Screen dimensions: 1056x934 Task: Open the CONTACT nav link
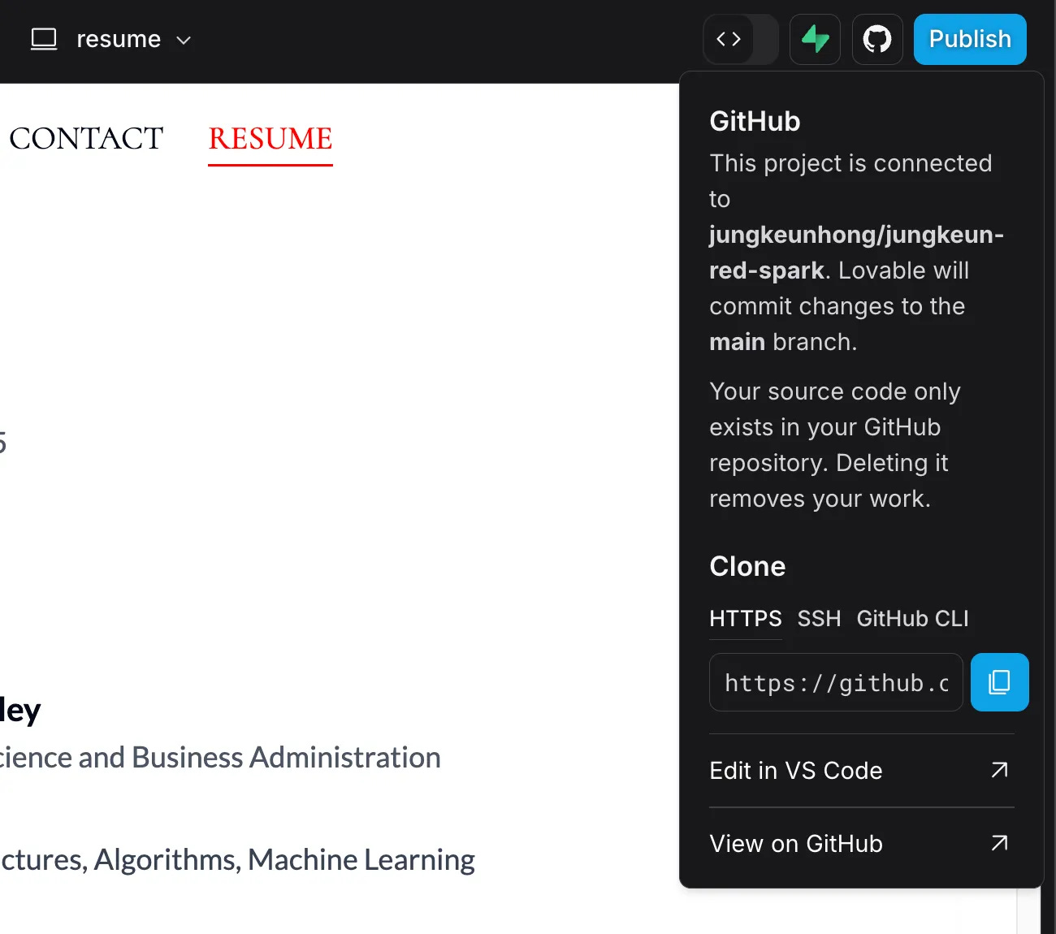[86, 139]
